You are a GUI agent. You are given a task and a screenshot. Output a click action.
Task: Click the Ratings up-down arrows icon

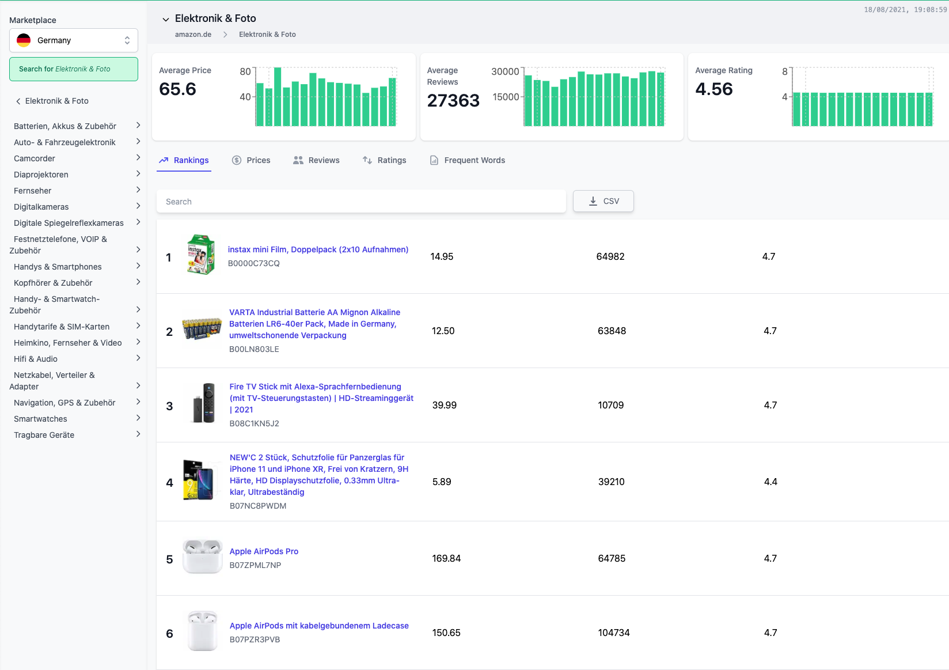click(x=367, y=160)
